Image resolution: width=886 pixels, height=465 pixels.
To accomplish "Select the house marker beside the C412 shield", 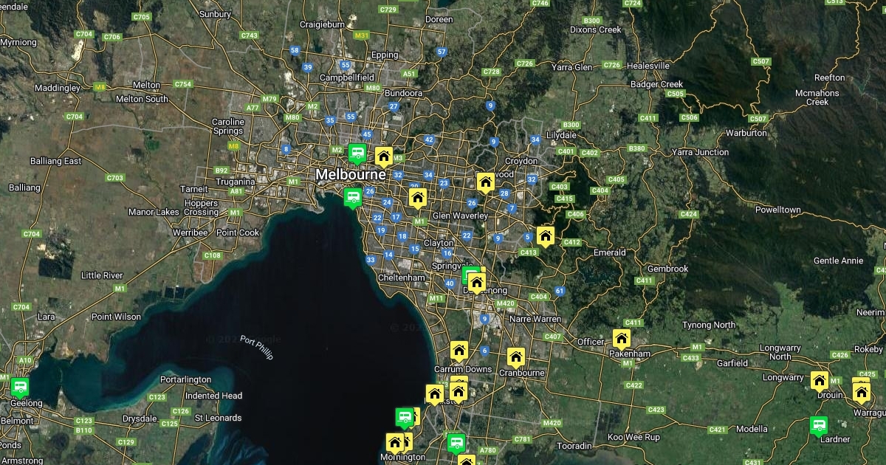I will tap(546, 236).
